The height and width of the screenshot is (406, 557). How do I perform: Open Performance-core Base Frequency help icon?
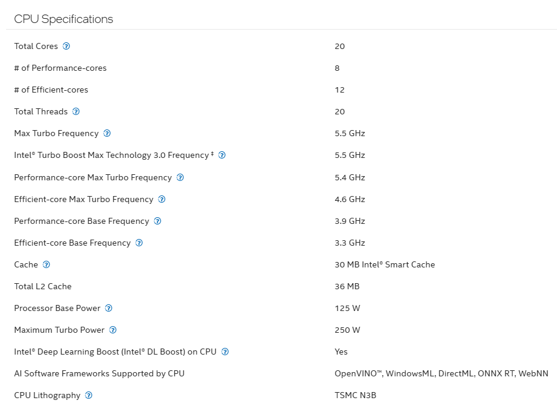point(157,221)
